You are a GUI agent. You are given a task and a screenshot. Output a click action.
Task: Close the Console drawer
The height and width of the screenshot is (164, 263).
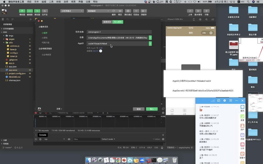(x=163, y=135)
